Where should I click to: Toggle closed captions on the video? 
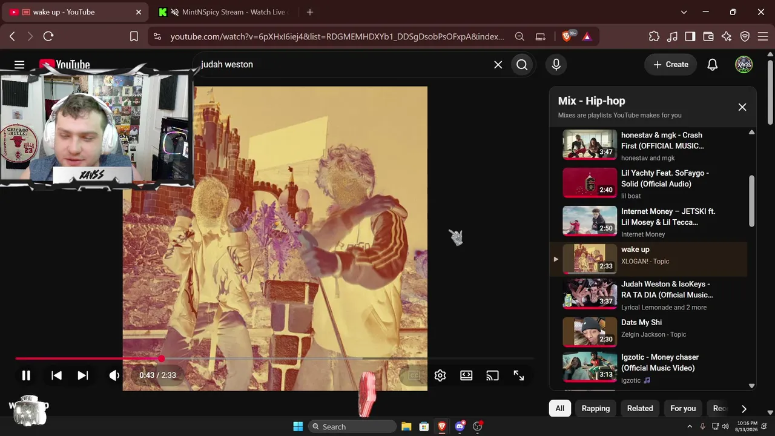click(x=414, y=375)
